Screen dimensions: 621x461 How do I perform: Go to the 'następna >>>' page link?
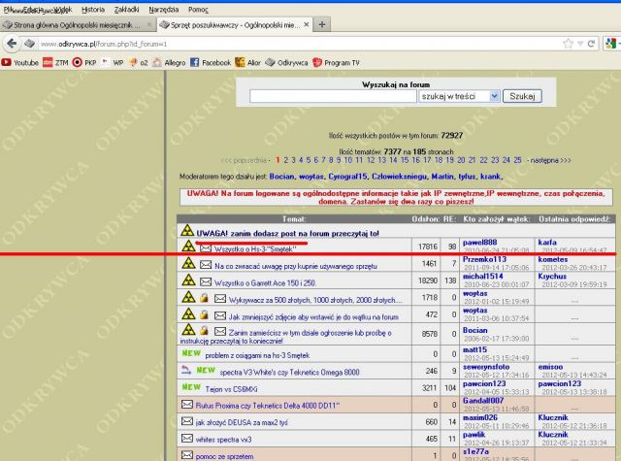point(550,160)
